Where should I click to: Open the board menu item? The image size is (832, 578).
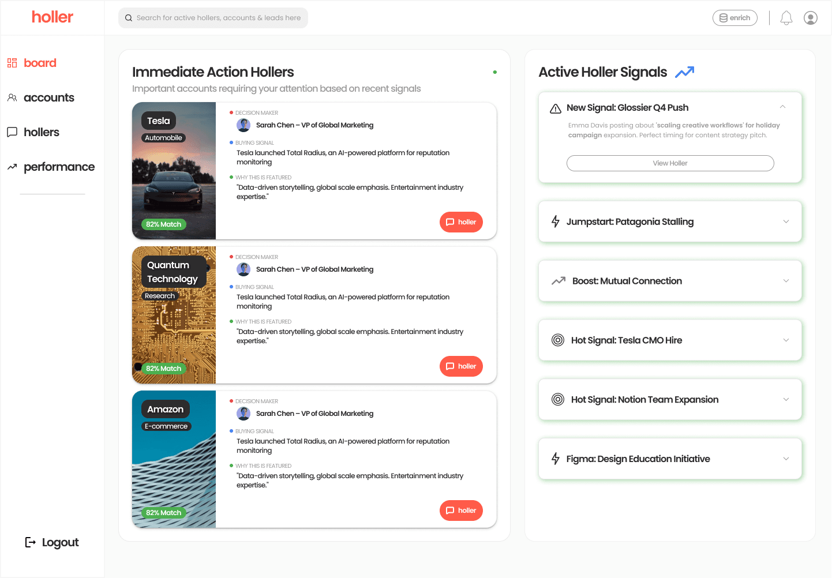pyautogui.click(x=32, y=63)
